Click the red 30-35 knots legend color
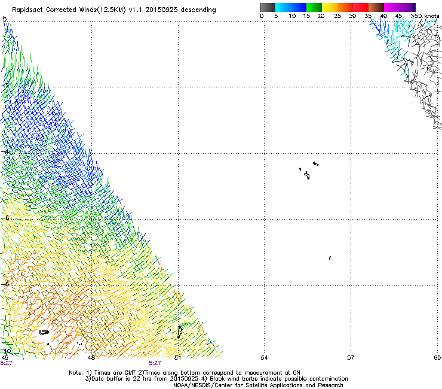 (x=361, y=7)
